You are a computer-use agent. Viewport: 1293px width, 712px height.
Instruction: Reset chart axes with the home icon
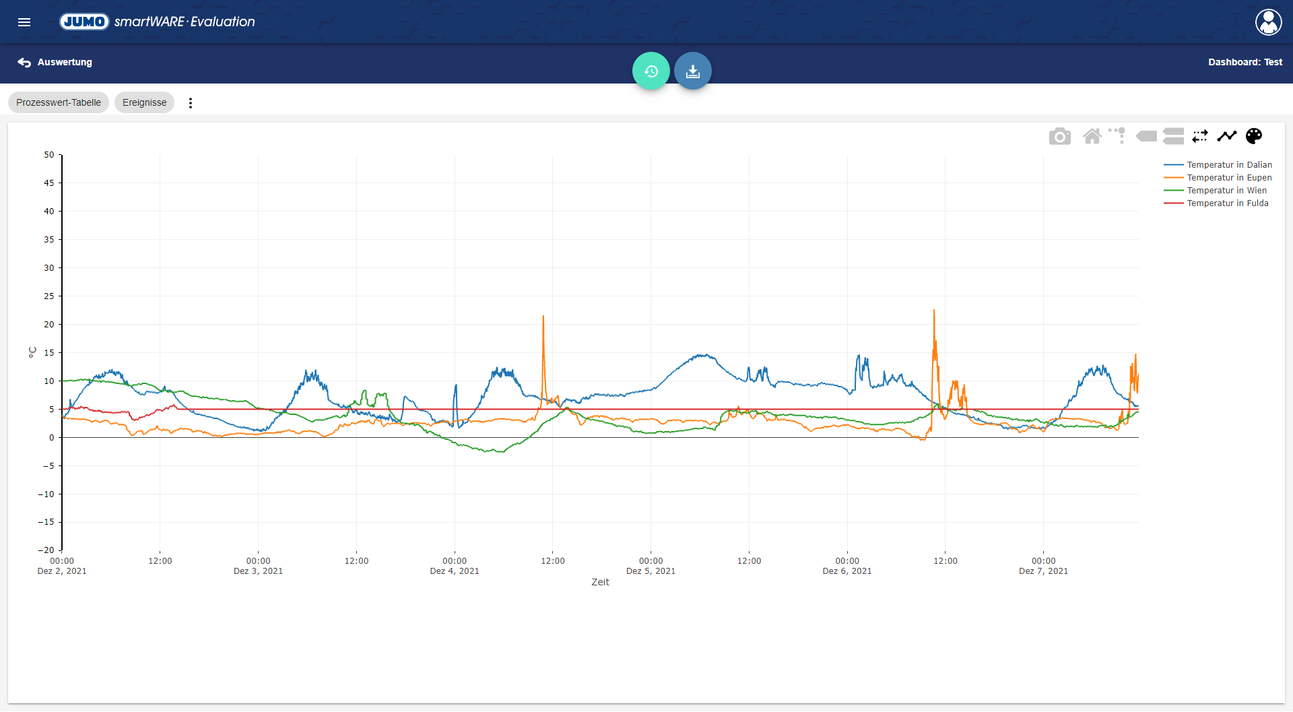point(1092,137)
